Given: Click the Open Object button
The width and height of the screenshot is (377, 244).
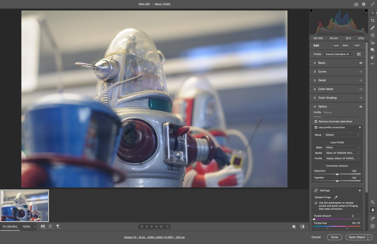Looking at the screenshot, I should [356, 237].
